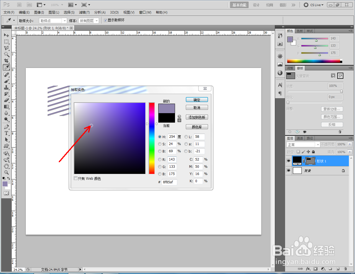Open the 正常 blend mode dropdown
The height and width of the screenshot is (274, 355).
pyautogui.click(x=303, y=144)
